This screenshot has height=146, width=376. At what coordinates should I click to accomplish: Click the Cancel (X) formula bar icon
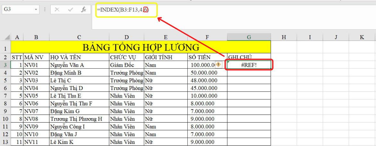pos(57,10)
